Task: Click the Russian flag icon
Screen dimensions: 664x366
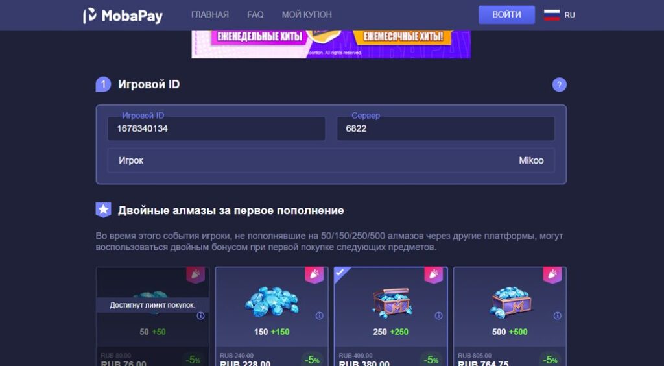Action: [x=552, y=15]
